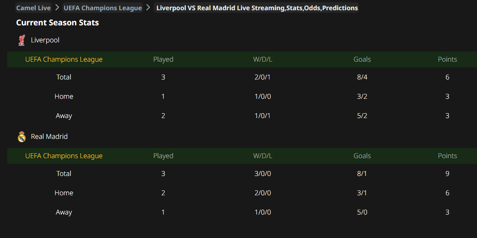The height and width of the screenshot is (238, 477).
Task: Click the Real Madrid team name
Action: [49, 137]
